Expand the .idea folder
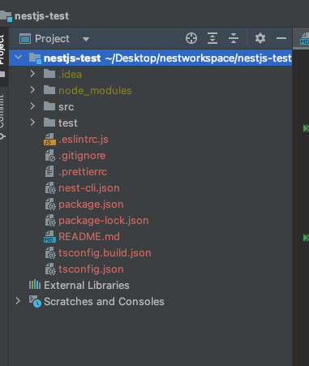309x366 pixels. (32, 74)
